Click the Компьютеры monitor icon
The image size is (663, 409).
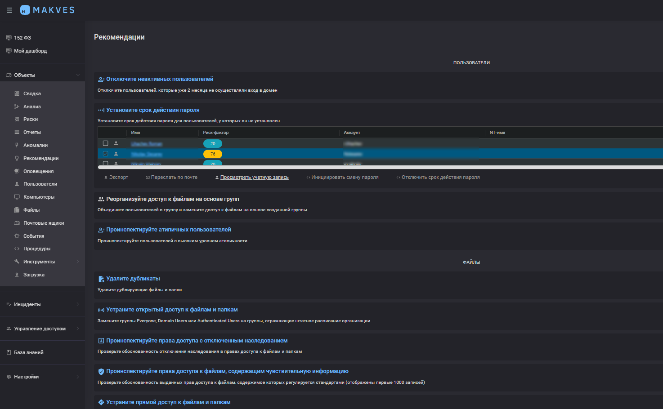tap(17, 197)
